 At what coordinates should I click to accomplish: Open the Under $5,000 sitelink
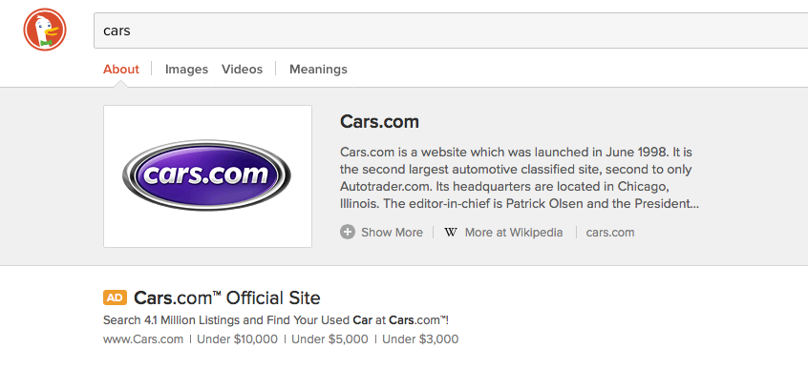tap(330, 339)
